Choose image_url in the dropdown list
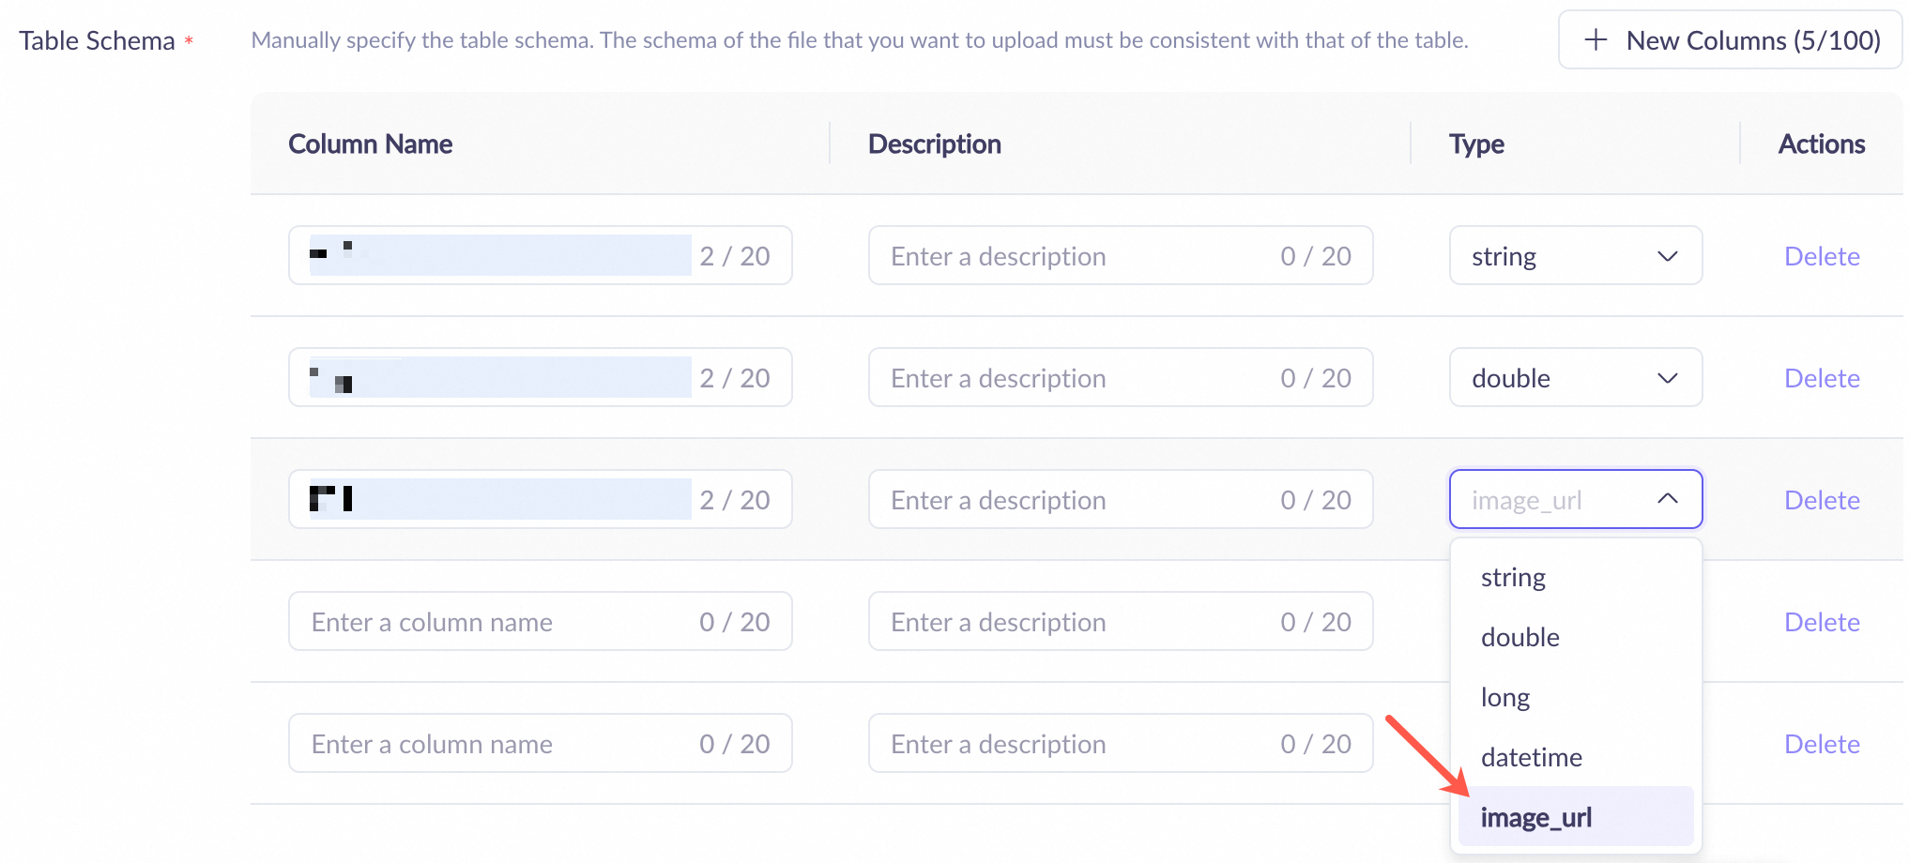The height and width of the screenshot is (863, 1909). click(x=1536, y=818)
